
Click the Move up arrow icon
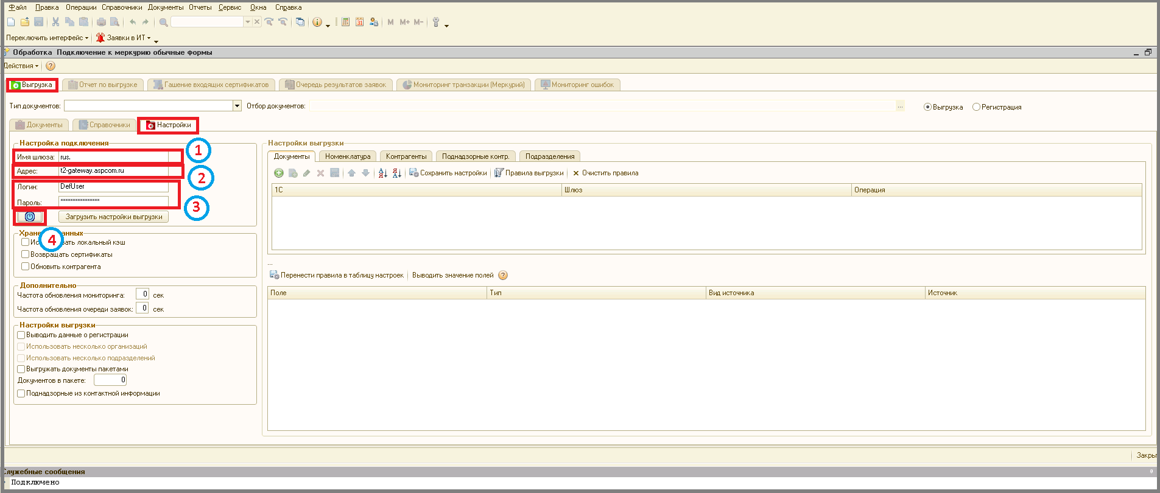351,173
